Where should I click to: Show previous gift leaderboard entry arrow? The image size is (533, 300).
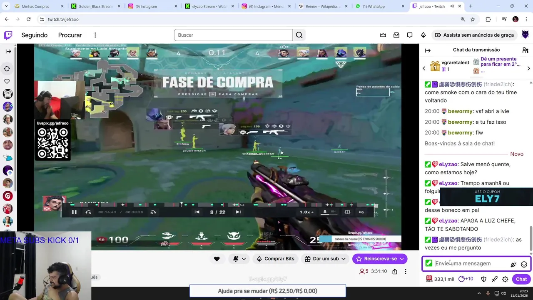pos(424,68)
